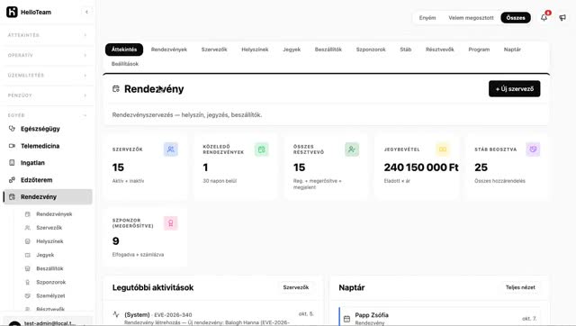The width and height of the screenshot is (576, 326).
Task: Click the HelloTeam logo icon
Action: (12, 12)
